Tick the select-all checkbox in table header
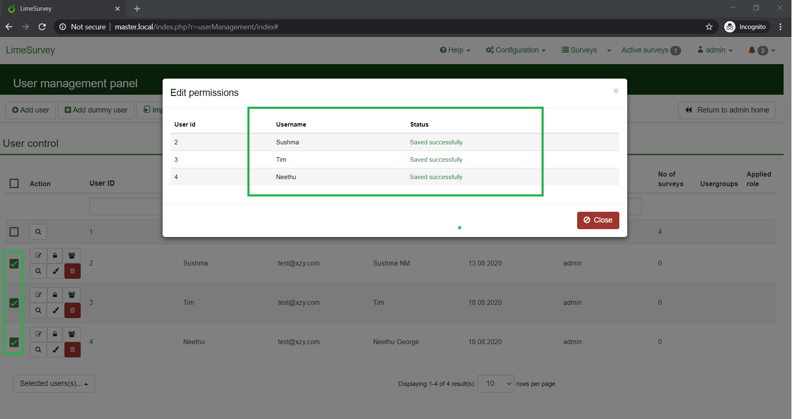 tap(14, 184)
